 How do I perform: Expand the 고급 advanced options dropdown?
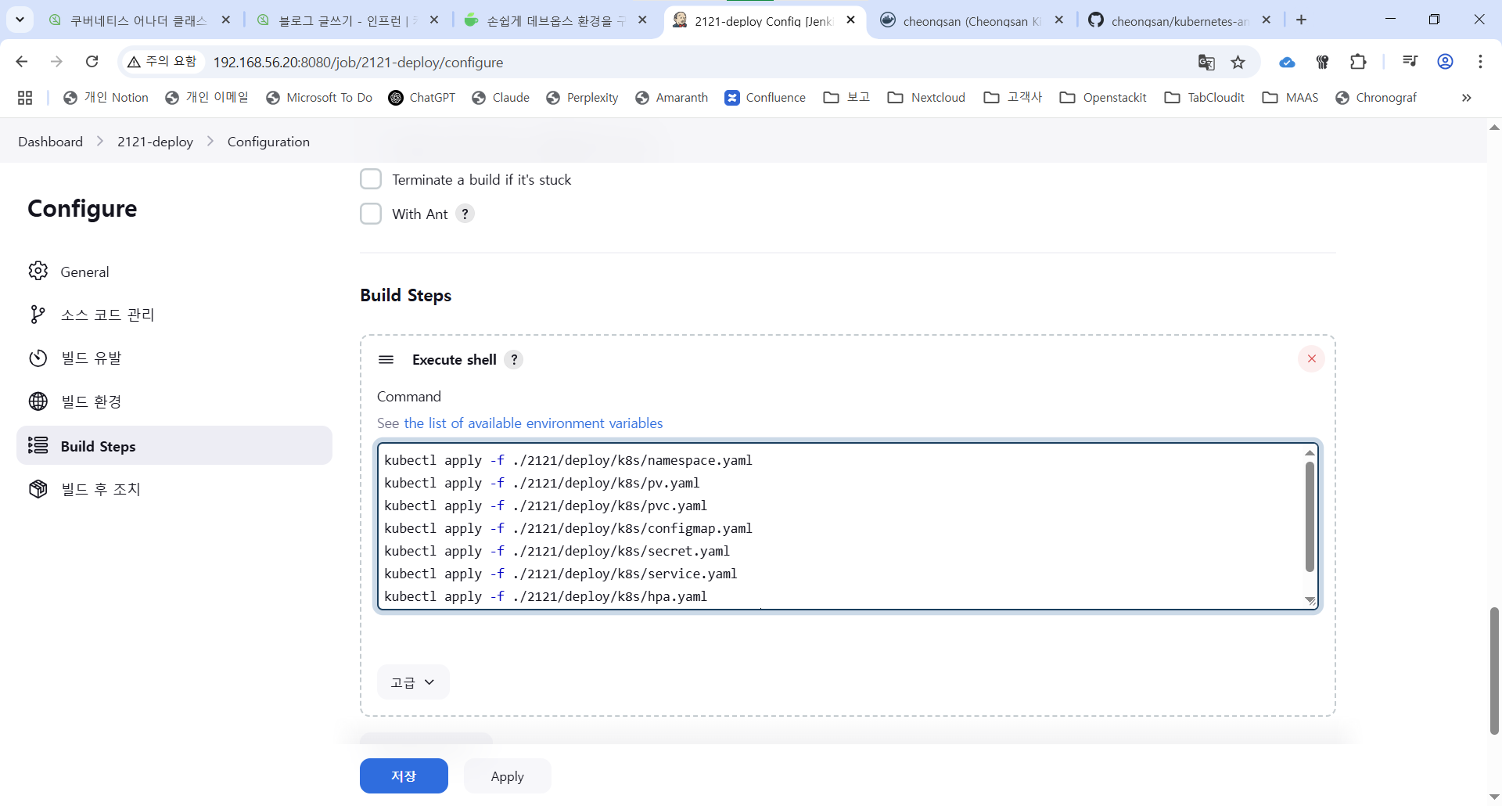413,682
